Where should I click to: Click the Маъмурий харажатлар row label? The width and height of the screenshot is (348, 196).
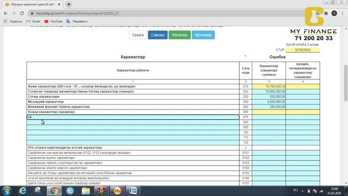coord(46,102)
